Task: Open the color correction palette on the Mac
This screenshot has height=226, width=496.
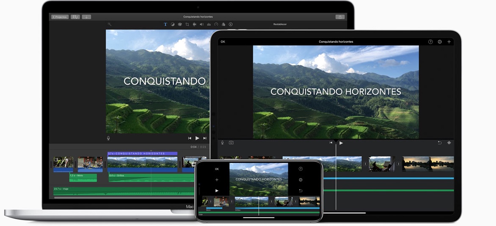Action: click(180, 25)
